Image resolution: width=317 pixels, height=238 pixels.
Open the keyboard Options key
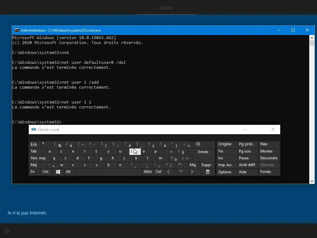(x=226, y=172)
